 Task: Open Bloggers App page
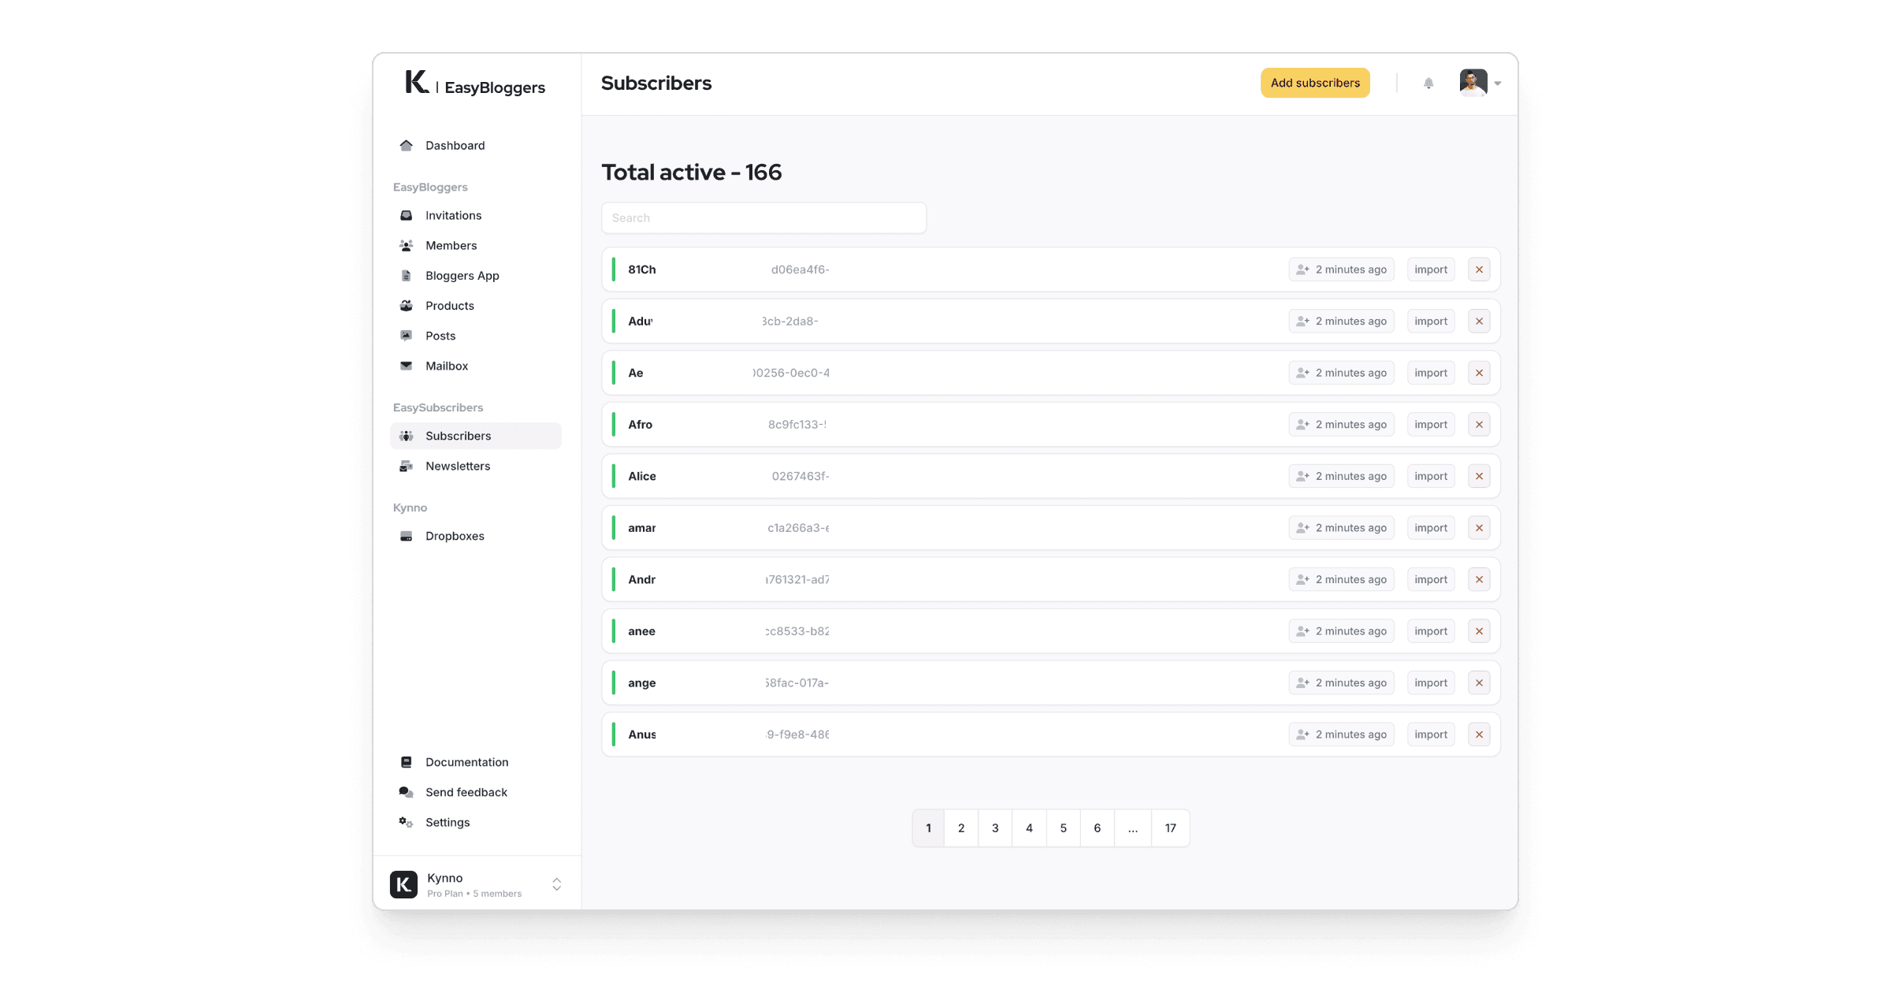(x=462, y=276)
